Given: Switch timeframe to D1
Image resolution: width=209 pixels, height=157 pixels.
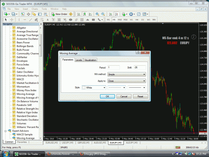Looking at the screenshot, I should (143, 20).
